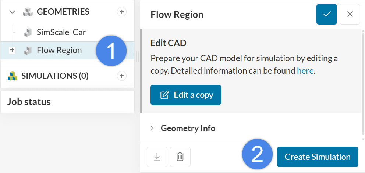Confirm with the blue checkmark button
365x173 pixels.
click(x=326, y=14)
